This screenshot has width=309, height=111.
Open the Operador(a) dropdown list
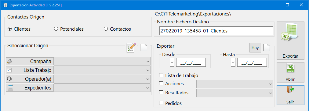tap(102, 79)
